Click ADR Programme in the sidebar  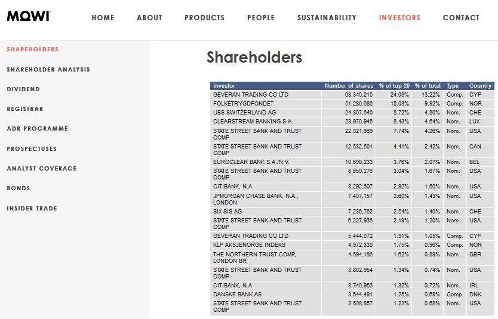(38, 129)
